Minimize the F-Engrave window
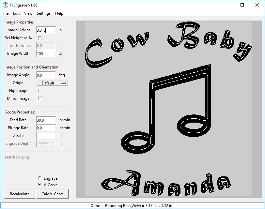265x209 pixels. point(227,5)
